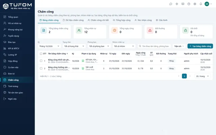The width and height of the screenshot is (216, 135).
Task: Open Khung năng lực in sidebar
Action: coord(17,30)
